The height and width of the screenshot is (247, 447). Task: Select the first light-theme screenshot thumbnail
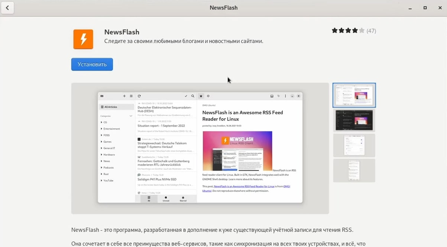pos(354,95)
